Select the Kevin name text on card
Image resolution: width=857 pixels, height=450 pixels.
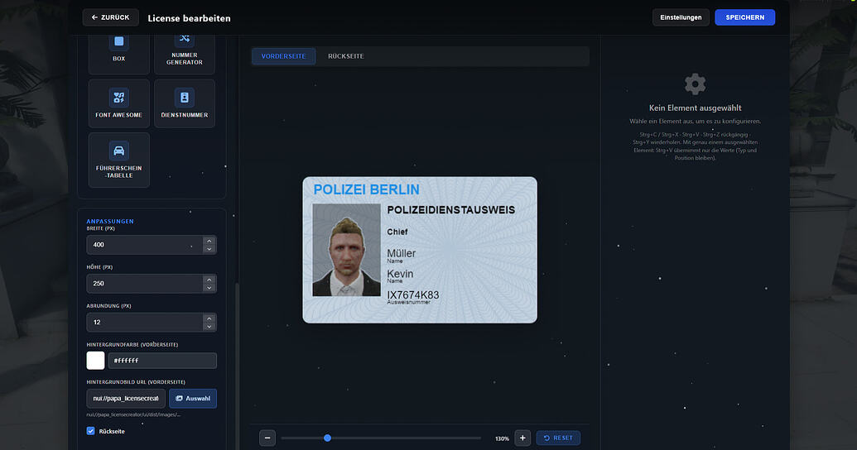tap(400, 274)
